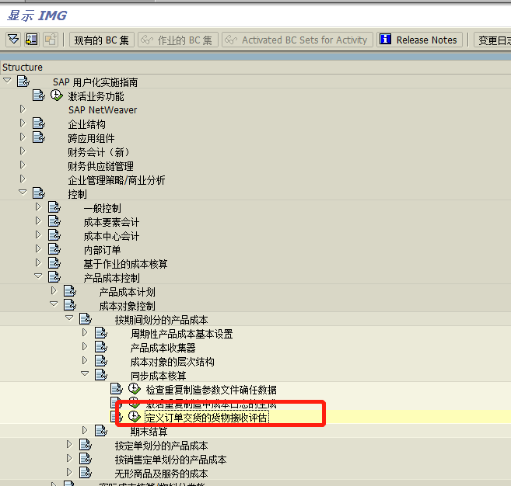Open documentation icon for 产品成本计划
The width and height of the screenshot is (511, 486).
pos(70,291)
